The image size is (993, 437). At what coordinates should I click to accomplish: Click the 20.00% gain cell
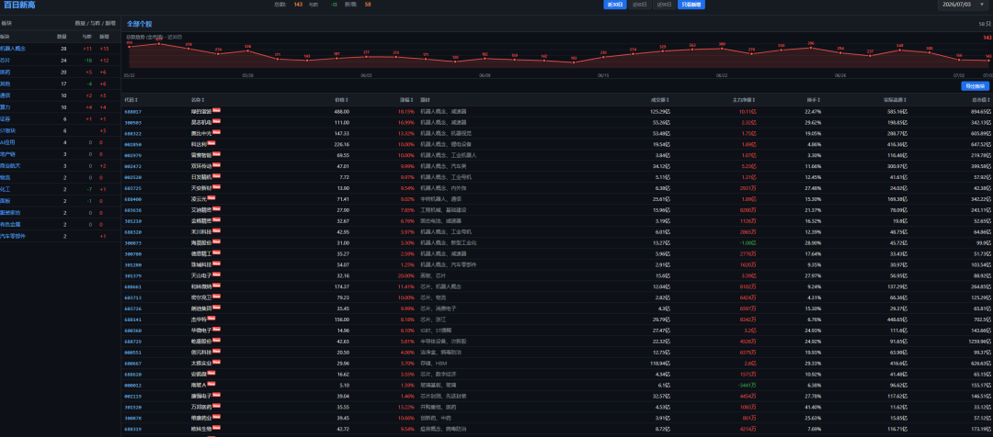[x=405, y=275]
